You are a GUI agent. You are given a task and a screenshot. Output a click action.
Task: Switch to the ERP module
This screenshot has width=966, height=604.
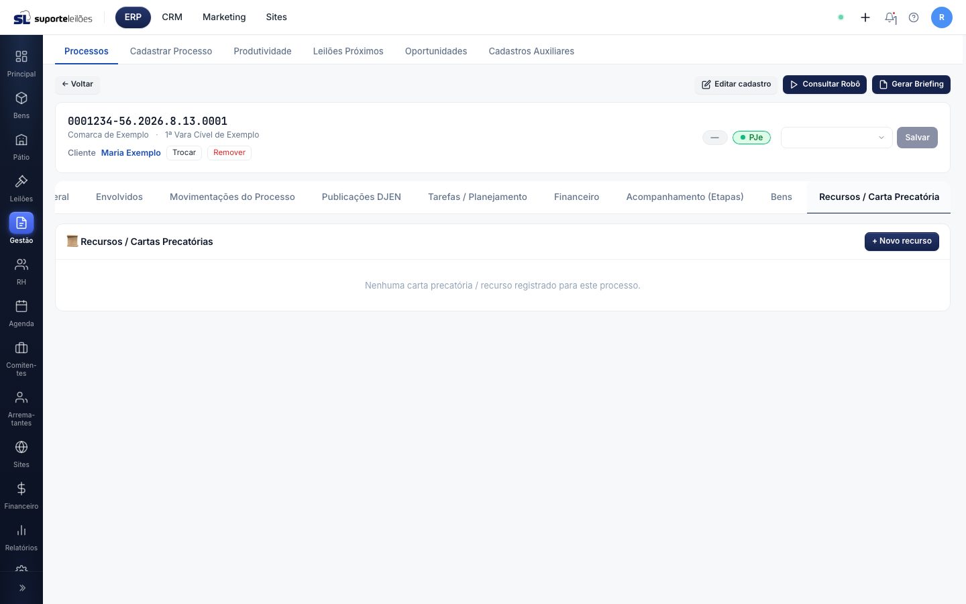point(133,17)
